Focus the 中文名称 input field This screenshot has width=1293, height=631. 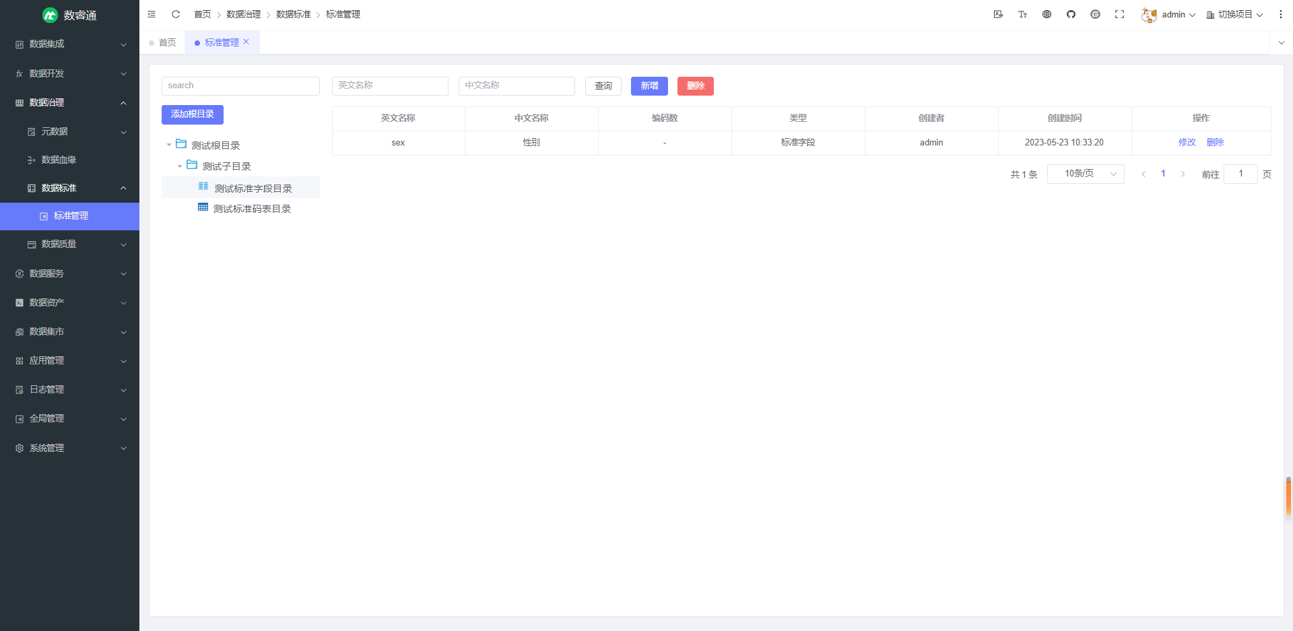[517, 86]
